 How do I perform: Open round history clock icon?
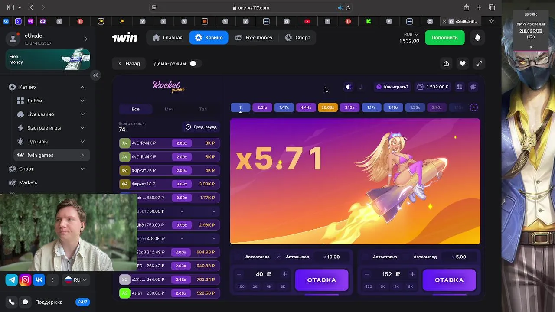coord(473,107)
